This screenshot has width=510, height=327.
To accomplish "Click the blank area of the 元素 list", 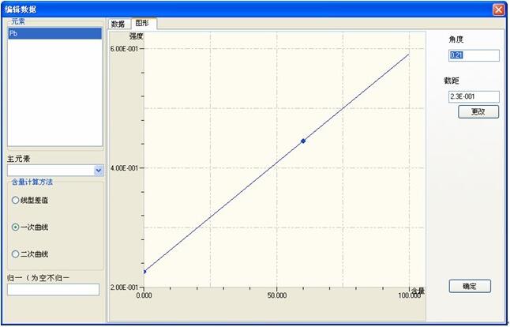I will click(54, 95).
